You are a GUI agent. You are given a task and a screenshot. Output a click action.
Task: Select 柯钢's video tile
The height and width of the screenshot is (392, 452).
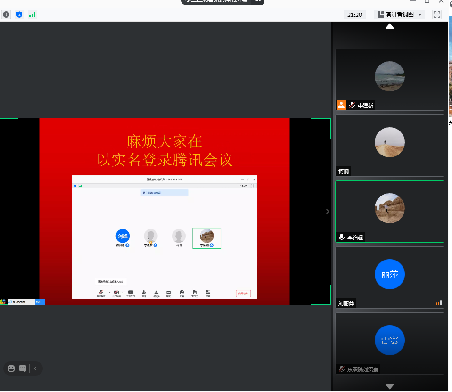tap(390, 146)
